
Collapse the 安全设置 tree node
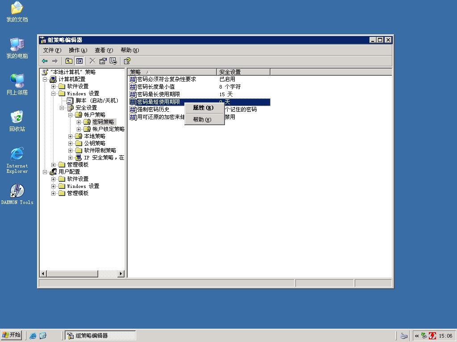point(62,108)
